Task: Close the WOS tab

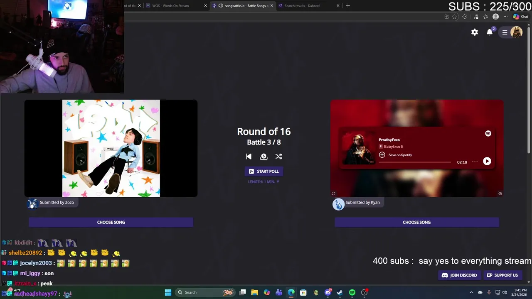Action: coord(205,6)
